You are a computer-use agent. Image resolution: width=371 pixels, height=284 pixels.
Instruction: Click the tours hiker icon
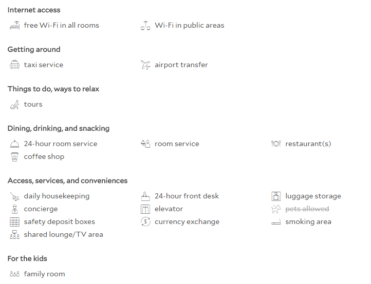tap(15, 105)
